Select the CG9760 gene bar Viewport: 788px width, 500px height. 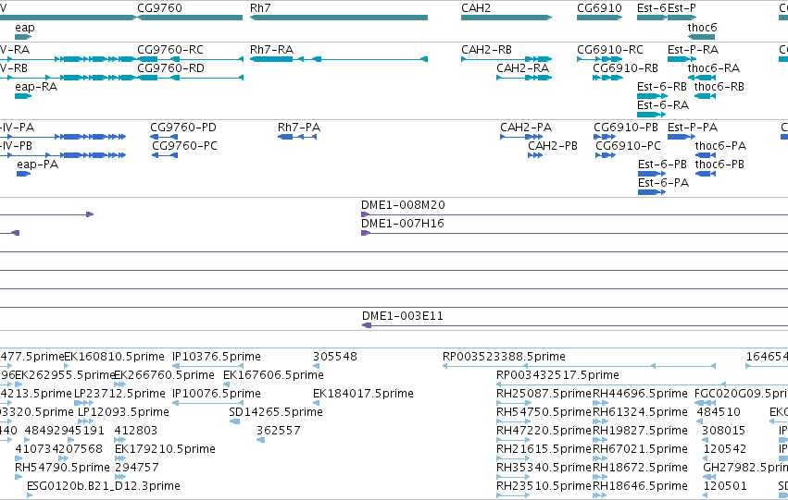coord(190,18)
